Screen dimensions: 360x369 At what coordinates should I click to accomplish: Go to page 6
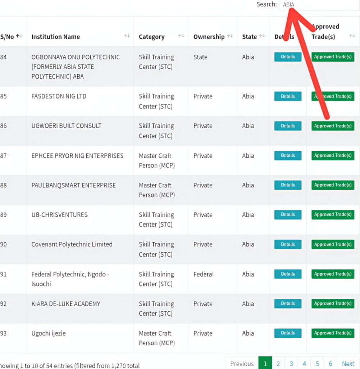(331, 364)
